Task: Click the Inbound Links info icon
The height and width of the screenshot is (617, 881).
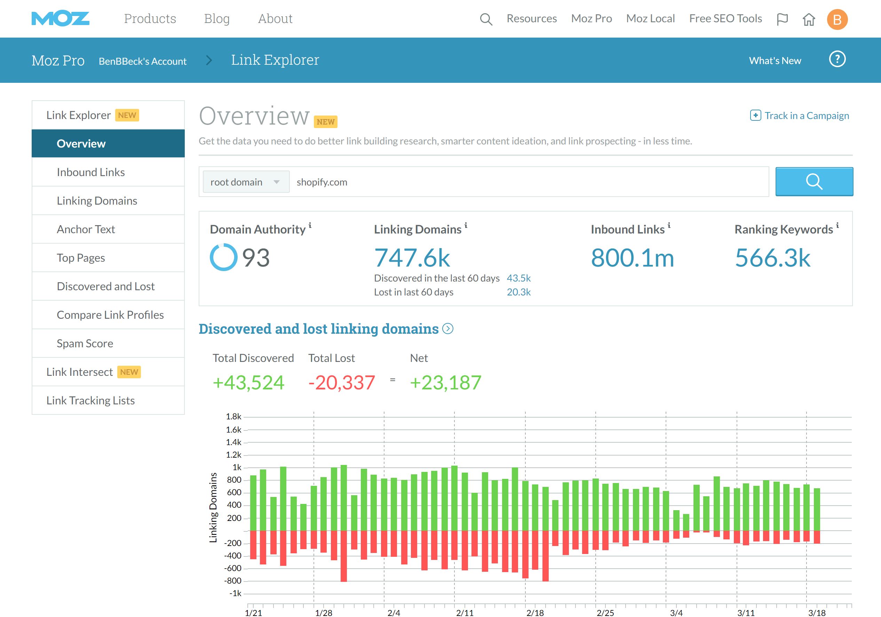Action: pyautogui.click(x=669, y=226)
